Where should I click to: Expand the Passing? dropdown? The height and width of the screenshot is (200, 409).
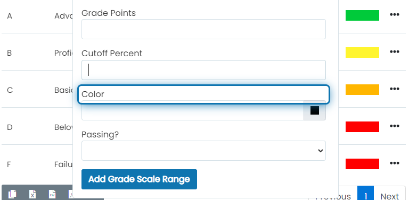click(203, 151)
